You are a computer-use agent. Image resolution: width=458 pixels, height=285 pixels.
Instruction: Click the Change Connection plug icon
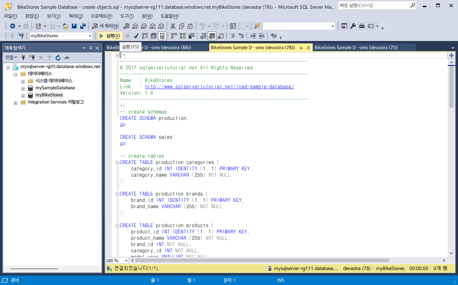coord(21,35)
